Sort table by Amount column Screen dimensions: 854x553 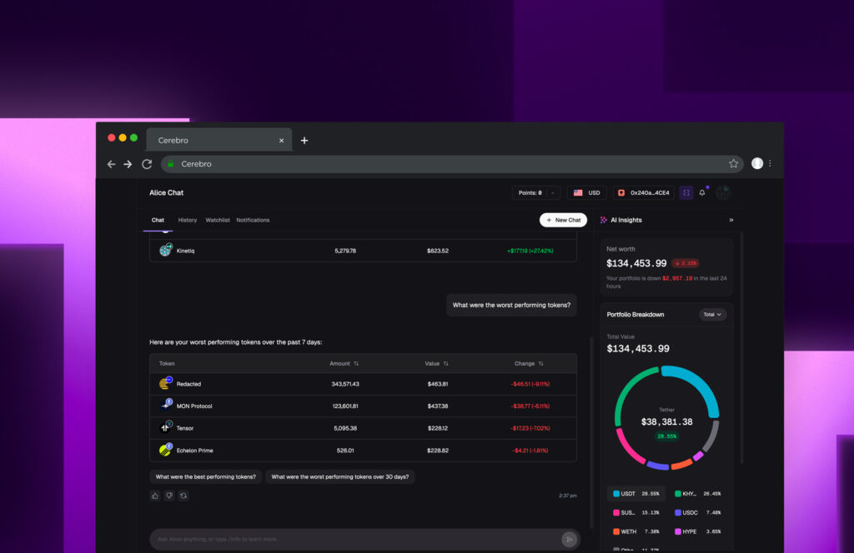coord(356,363)
